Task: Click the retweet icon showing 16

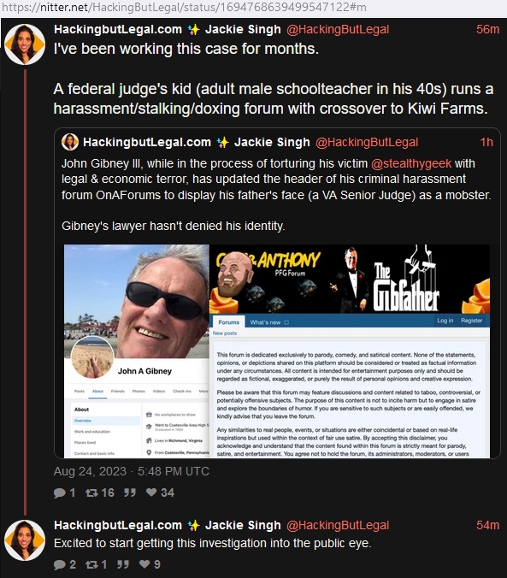Action: tap(91, 492)
